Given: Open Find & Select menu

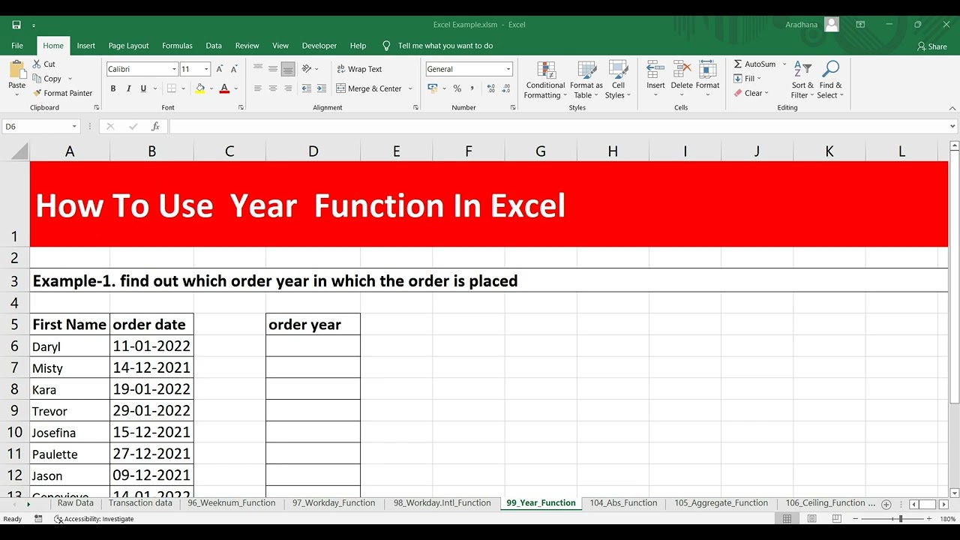Looking at the screenshot, I should [x=830, y=80].
